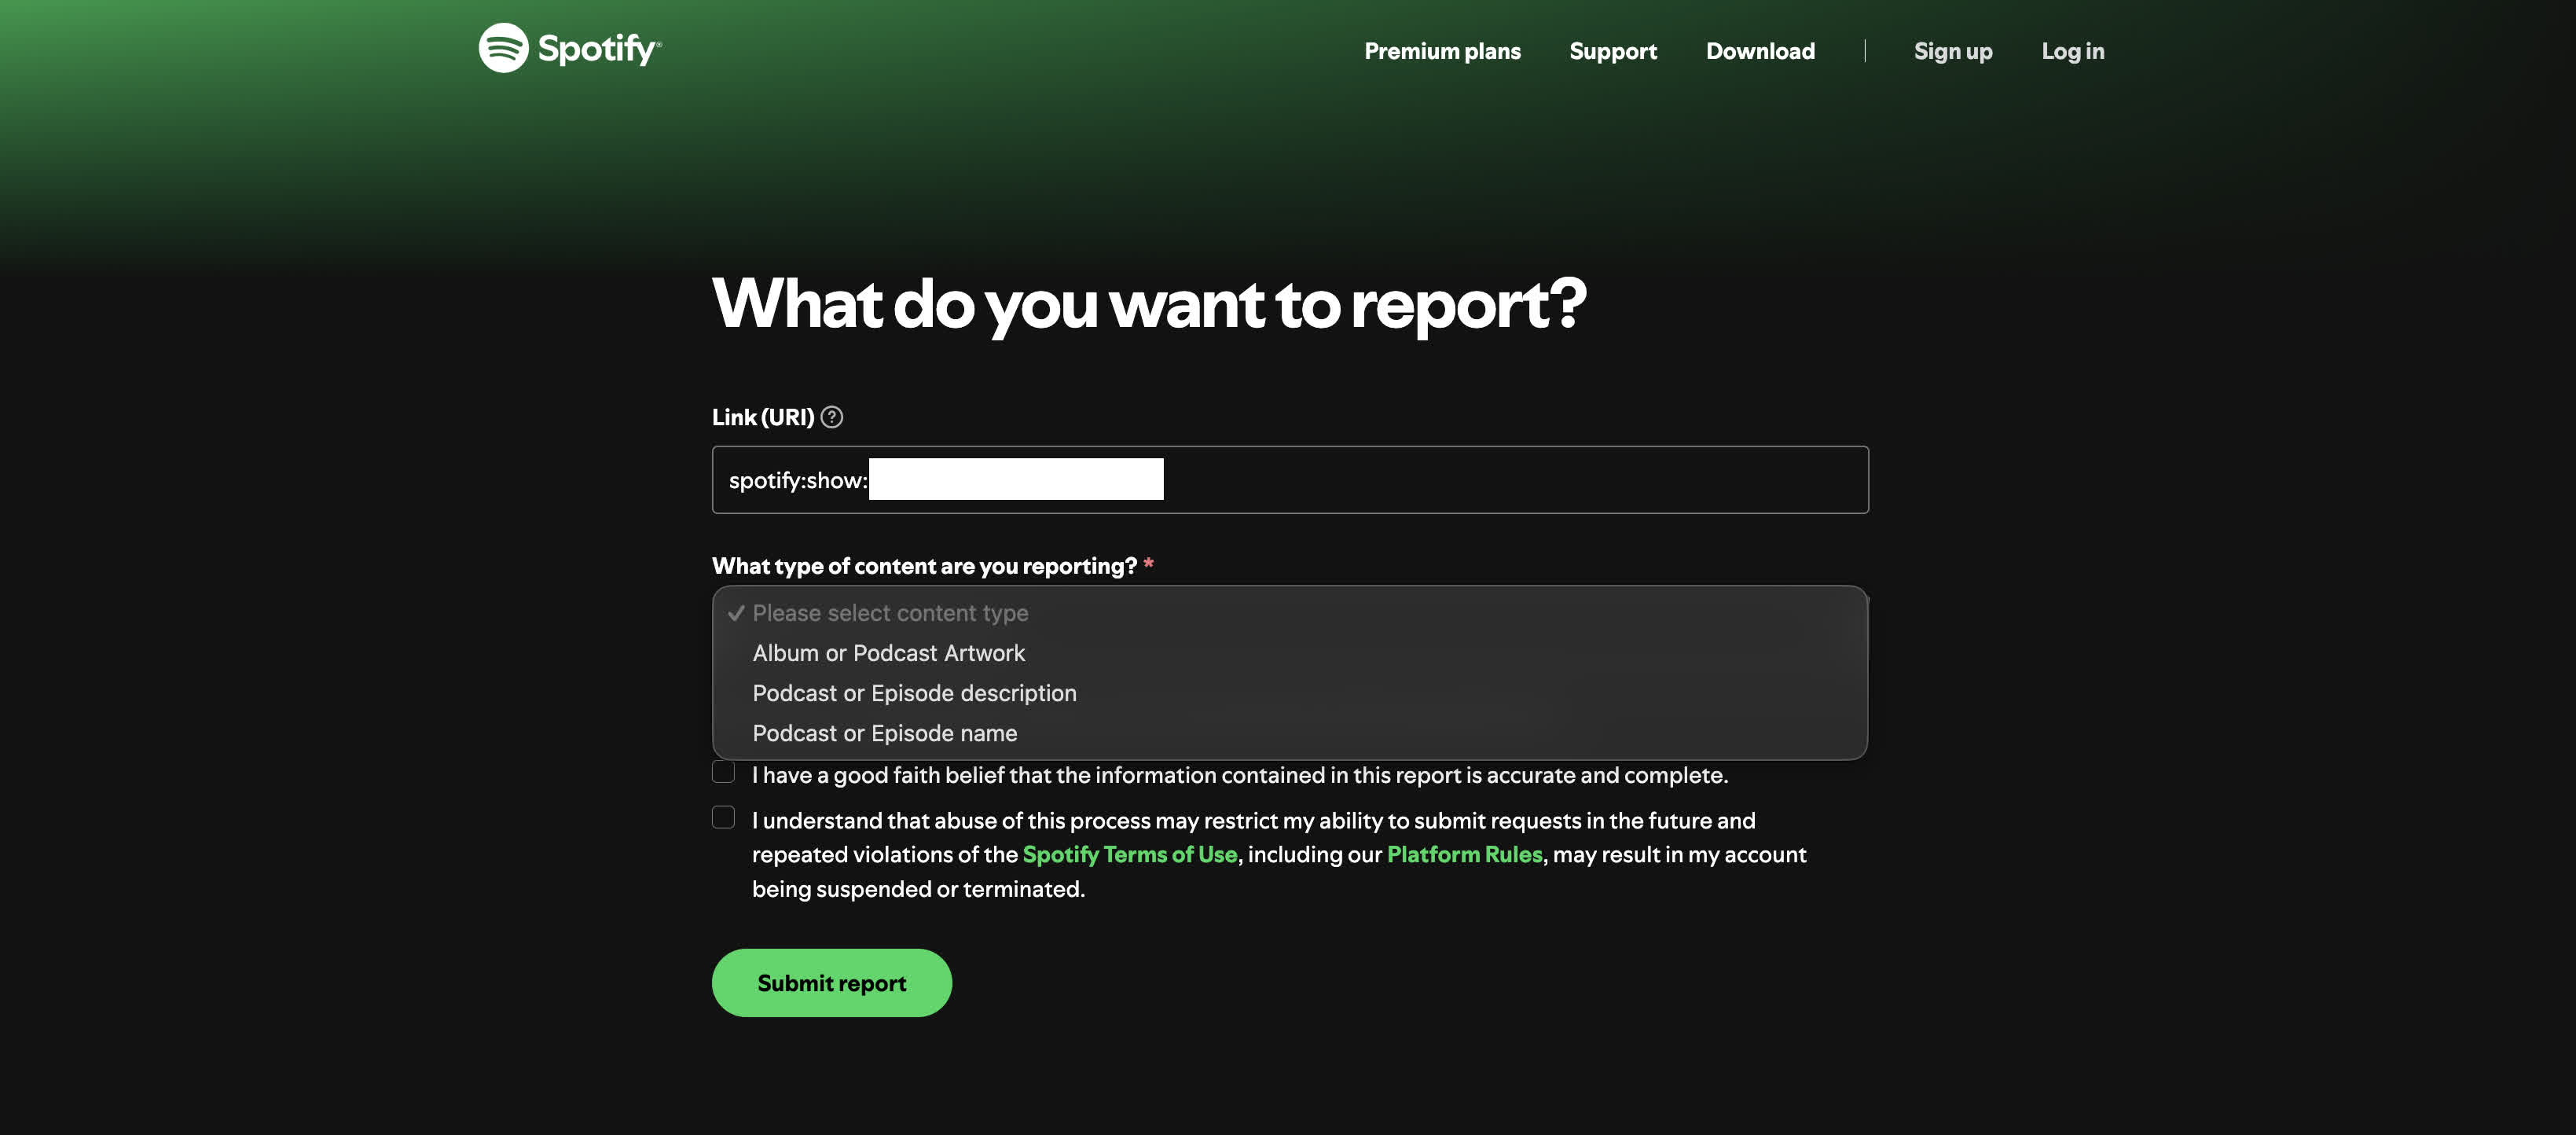2576x1135 pixels.
Task: Open the Platform Rules link
Action: click(1464, 854)
